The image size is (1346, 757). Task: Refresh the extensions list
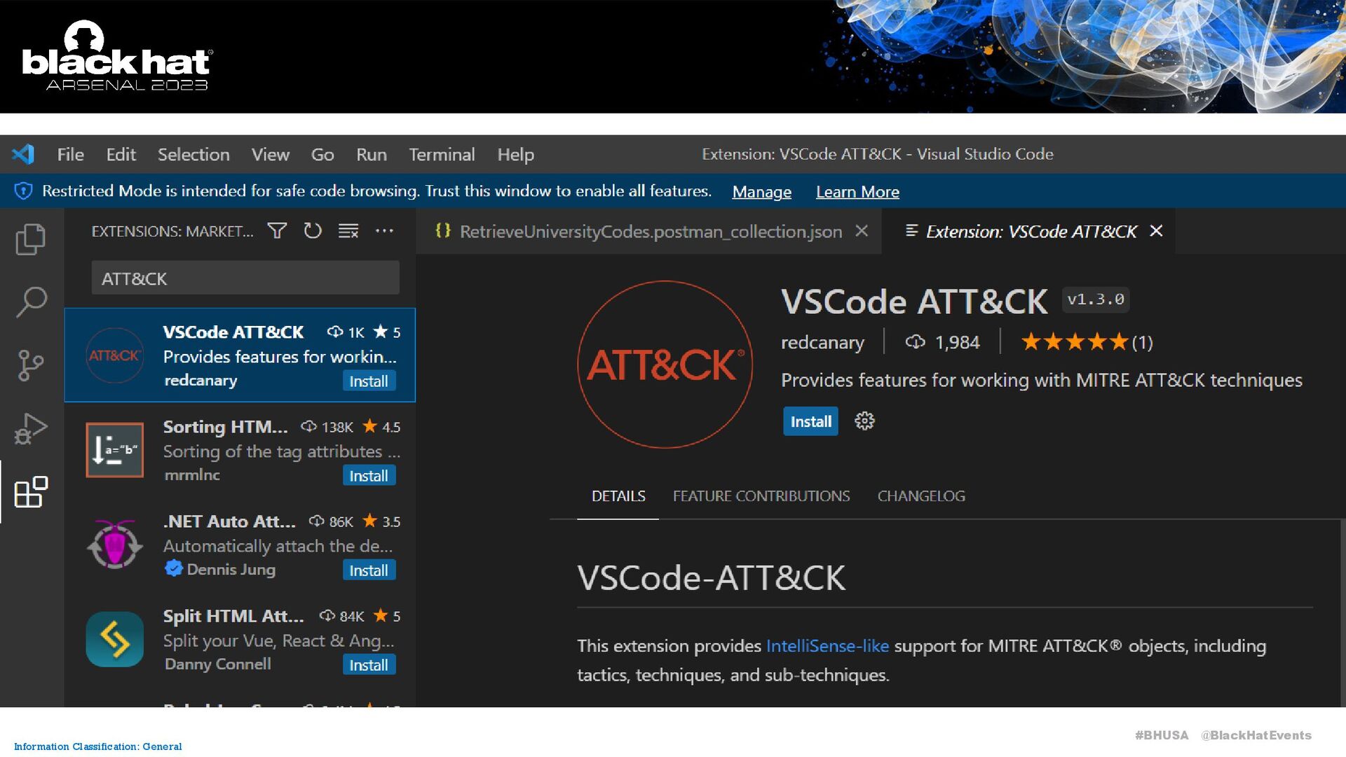[x=313, y=231]
